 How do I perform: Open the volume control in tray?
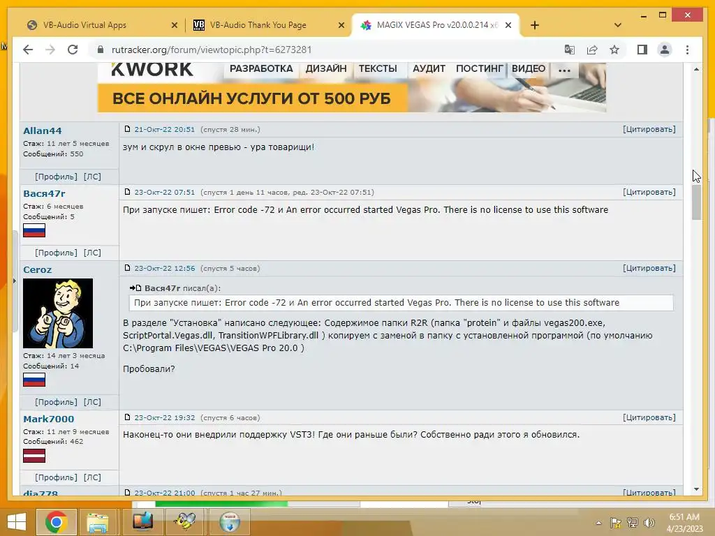click(x=649, y=523)
